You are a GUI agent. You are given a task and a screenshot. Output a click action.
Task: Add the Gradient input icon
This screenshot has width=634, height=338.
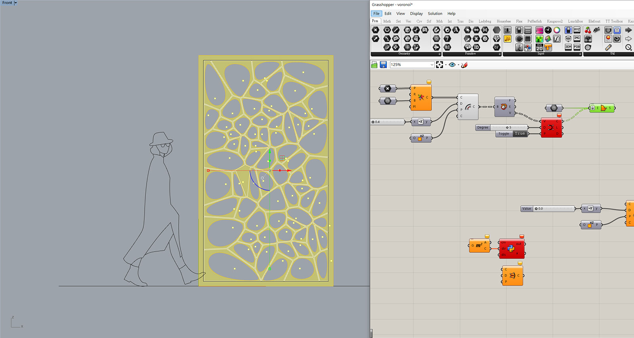tap(539, 30)
